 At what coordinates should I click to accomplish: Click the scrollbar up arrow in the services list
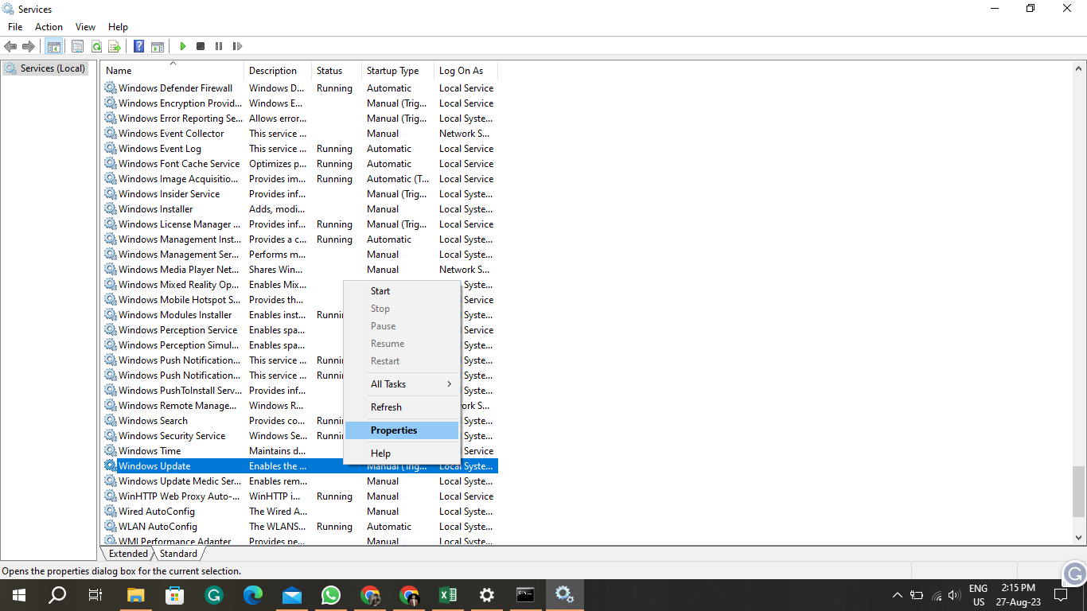coord(1079,68)
